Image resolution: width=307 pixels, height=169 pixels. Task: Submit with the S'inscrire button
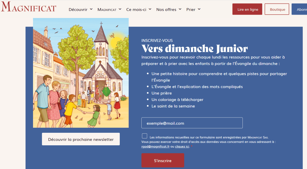click(163, 161)
